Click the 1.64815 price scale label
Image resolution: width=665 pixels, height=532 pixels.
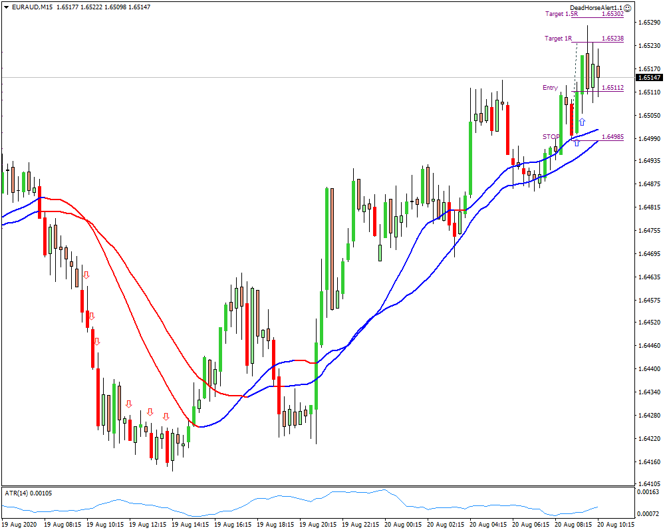pos(650,207)
